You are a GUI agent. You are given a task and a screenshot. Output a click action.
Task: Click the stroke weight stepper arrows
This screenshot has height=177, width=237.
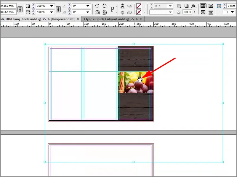(x=151, y=6)
